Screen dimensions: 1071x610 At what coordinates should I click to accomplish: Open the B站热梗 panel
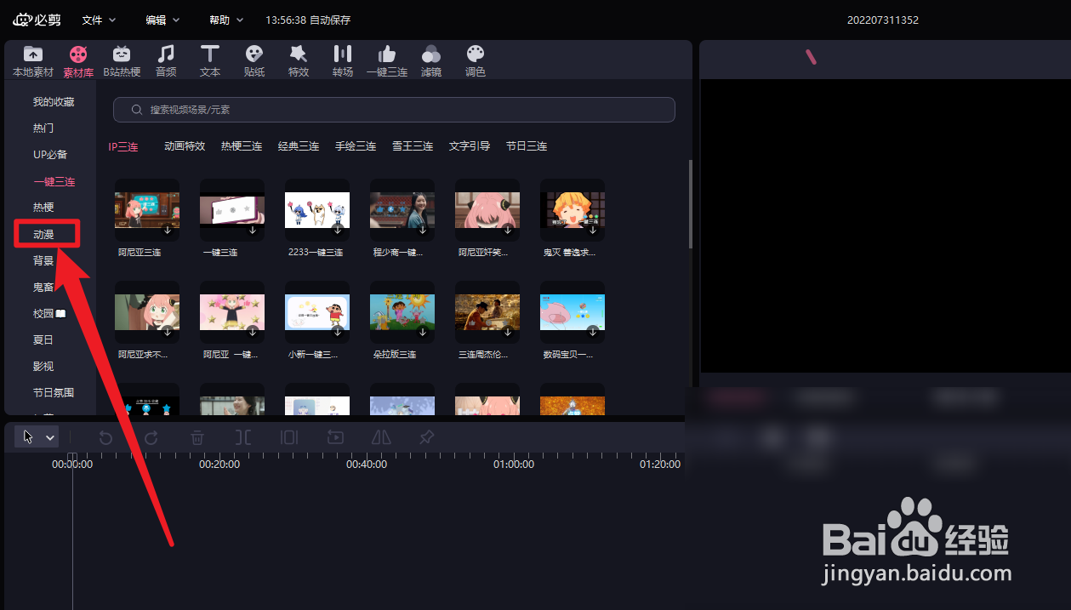(122, 61)
